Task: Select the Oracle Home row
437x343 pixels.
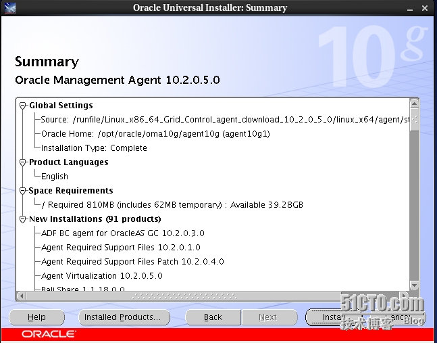Action: 155,134
